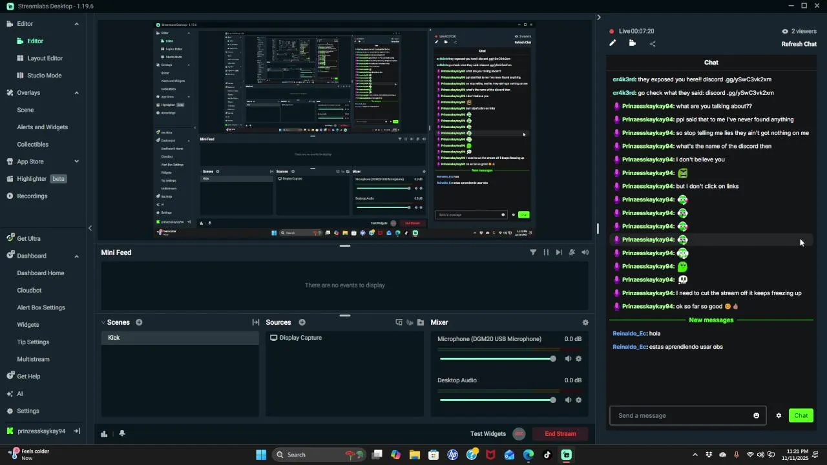This screenshot has width=827, height=465.
Task: Open the Microphone channel settings gear
Action: coord(578,358)
